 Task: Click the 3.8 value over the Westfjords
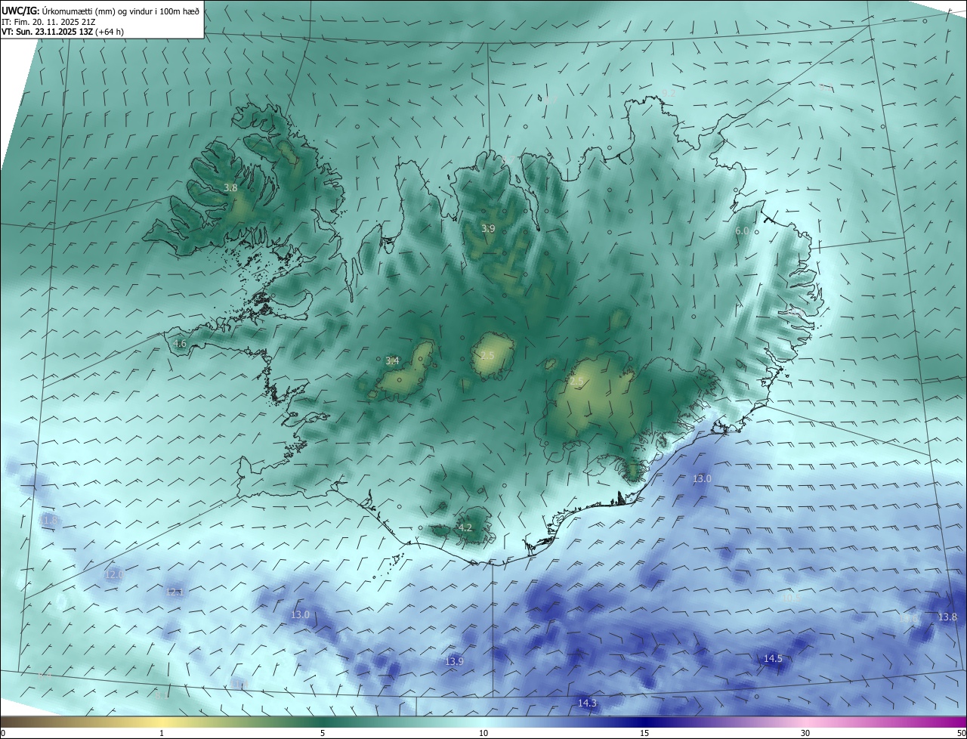tap(231, 187)
